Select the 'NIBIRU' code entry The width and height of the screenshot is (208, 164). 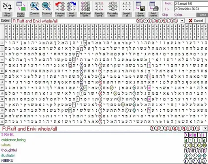tap(7, 161)
